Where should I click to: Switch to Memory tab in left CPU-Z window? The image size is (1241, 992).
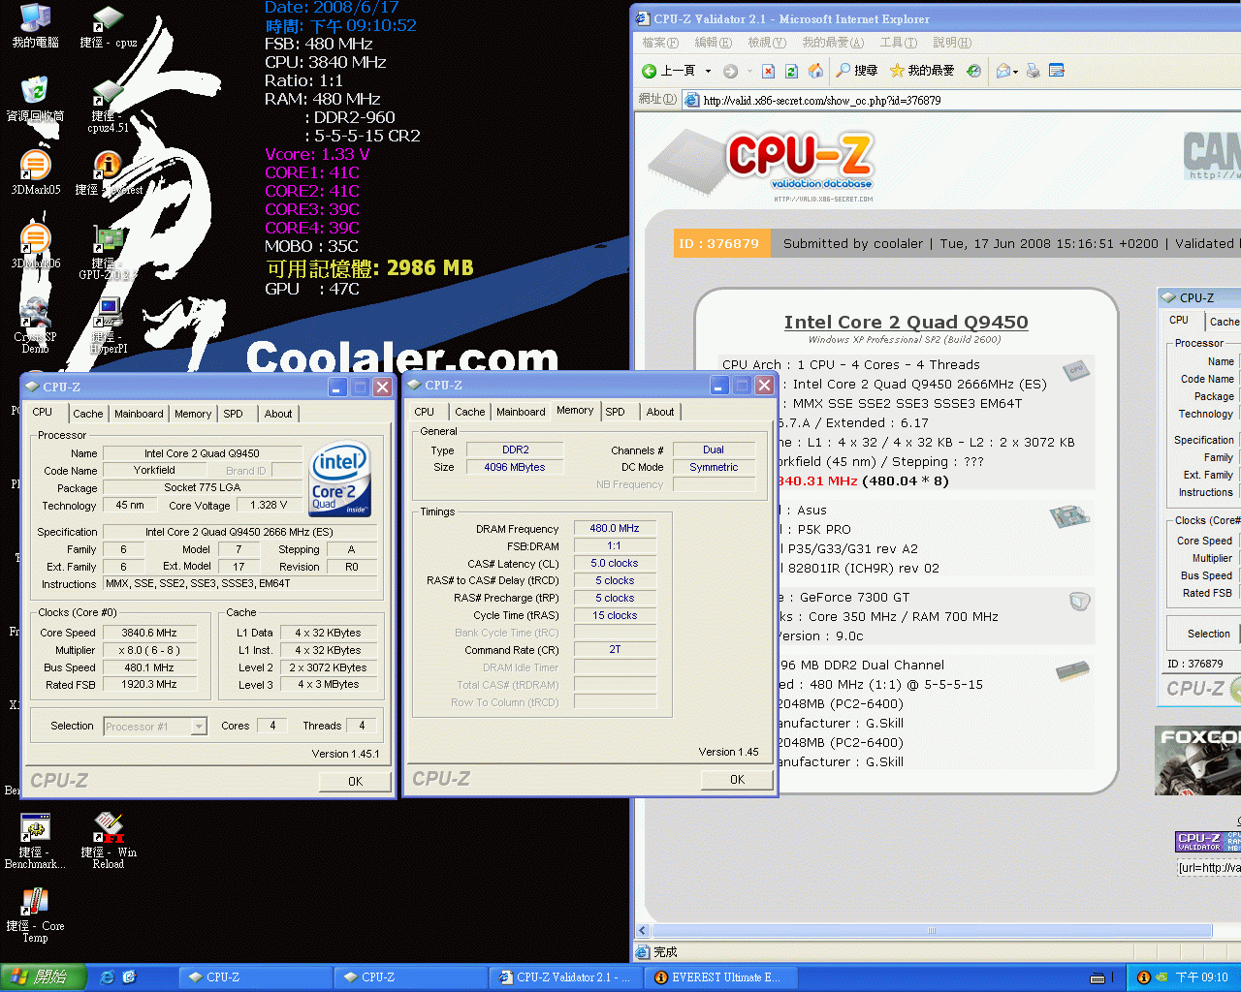coord(193,414)
